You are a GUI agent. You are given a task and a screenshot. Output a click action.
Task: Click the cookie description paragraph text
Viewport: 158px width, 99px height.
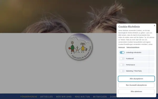point(136,37)
